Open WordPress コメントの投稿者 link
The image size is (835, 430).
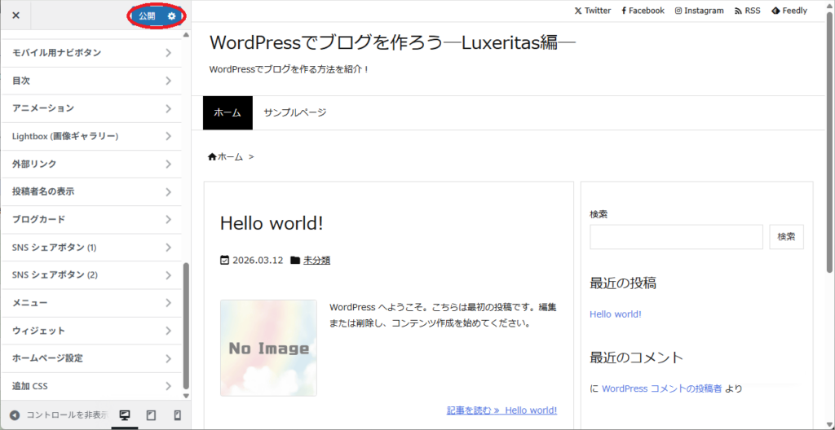coord(662,389)
